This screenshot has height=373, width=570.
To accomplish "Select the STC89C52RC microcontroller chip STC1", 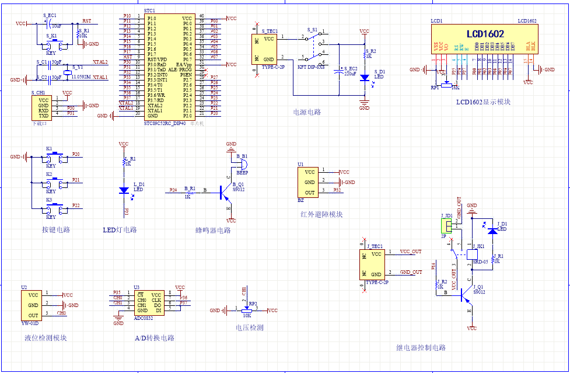I will tap(168, 67).
